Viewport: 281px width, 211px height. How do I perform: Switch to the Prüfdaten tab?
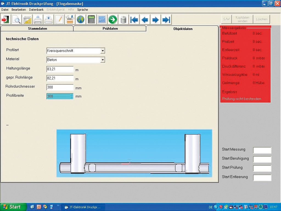[110, 29]
